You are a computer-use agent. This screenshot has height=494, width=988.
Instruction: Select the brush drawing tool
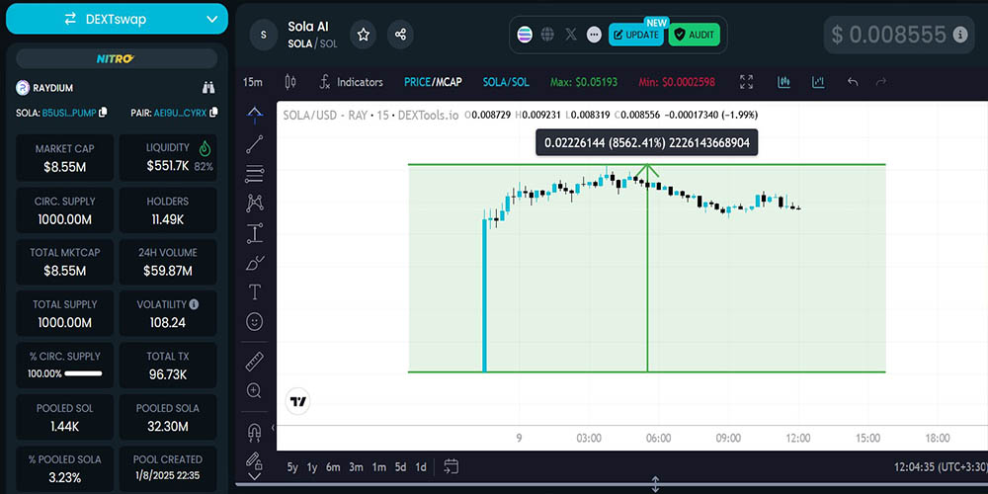(255, 263)
